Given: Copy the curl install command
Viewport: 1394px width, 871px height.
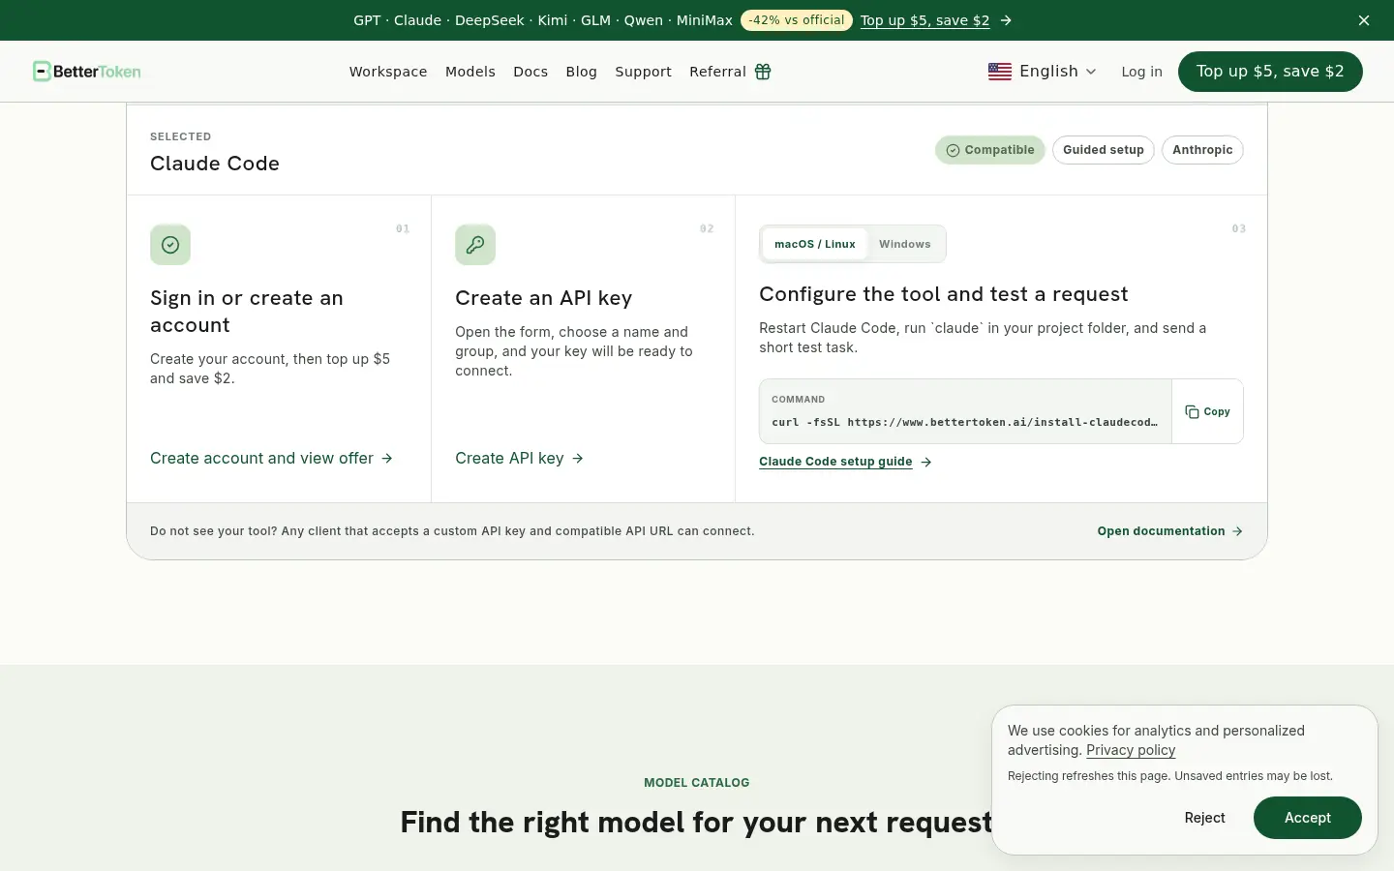Looking at the screenshot, I should pos(1207,411).
